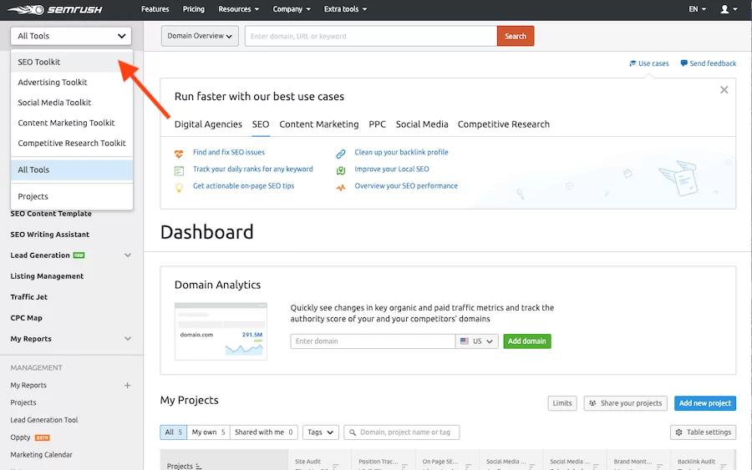Open Pricing in the top navigation

coord(193,9)
